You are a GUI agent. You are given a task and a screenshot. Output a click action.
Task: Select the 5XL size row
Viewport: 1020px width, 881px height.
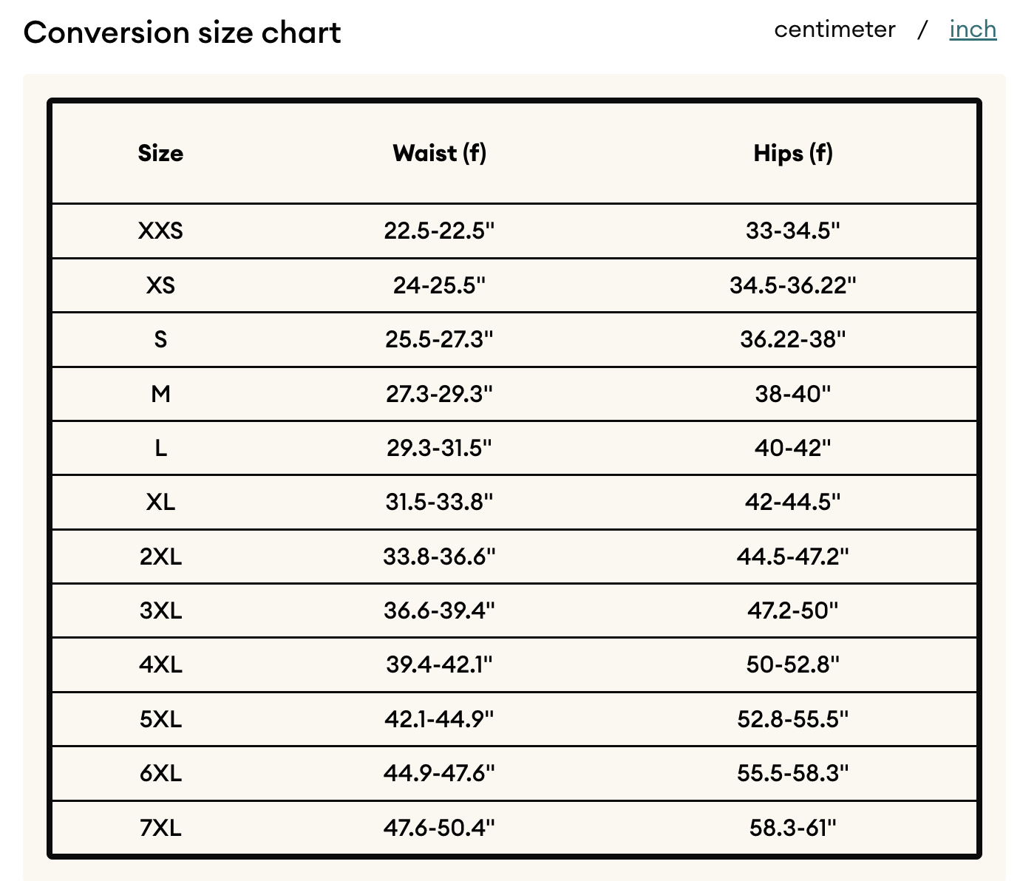[514, 719]
